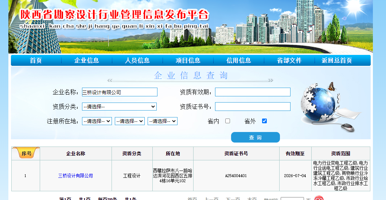Open the 人员信息 menu item
This screenshot has width=386, height=200.
137,60
